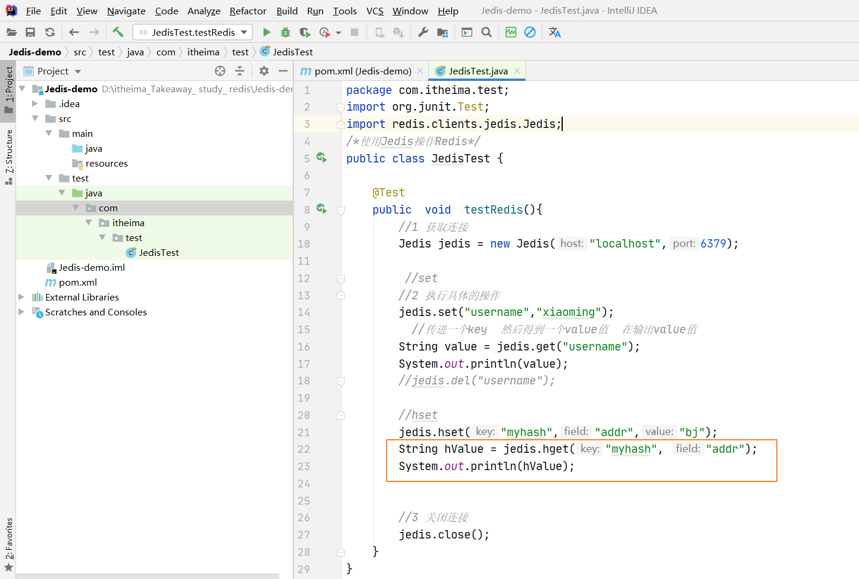Open the Refactor menu
859x579 pixels.
pos(248,11)
